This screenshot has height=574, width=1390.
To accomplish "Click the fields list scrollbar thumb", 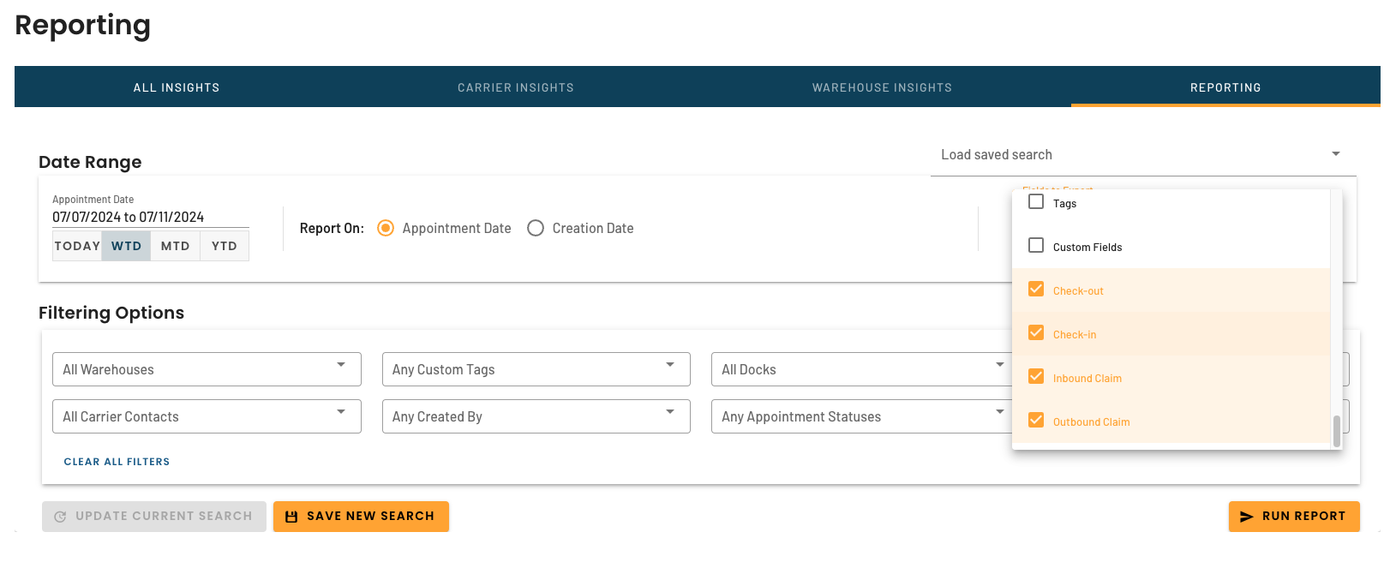I will pos(1336,431).
